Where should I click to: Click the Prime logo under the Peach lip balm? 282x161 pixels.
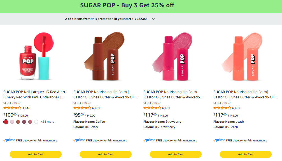(220, 140)
